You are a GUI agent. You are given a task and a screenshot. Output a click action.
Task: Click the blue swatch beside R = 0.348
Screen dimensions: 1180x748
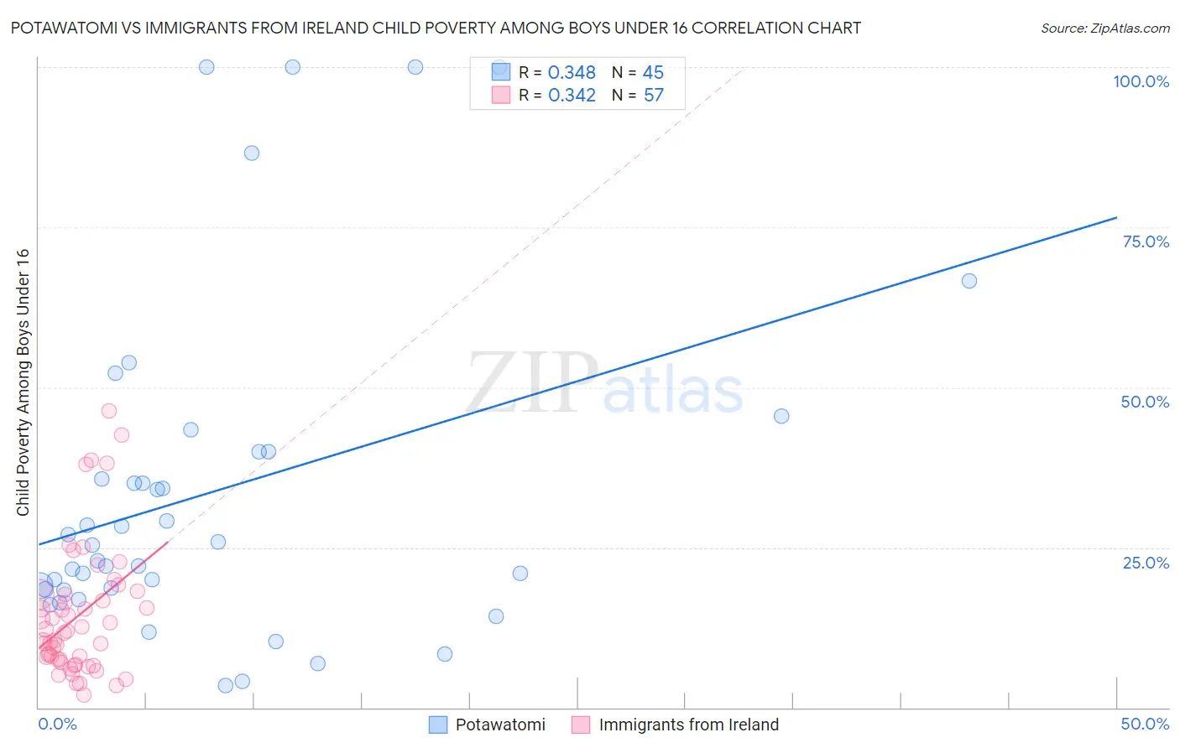click(x=501, y=72)
